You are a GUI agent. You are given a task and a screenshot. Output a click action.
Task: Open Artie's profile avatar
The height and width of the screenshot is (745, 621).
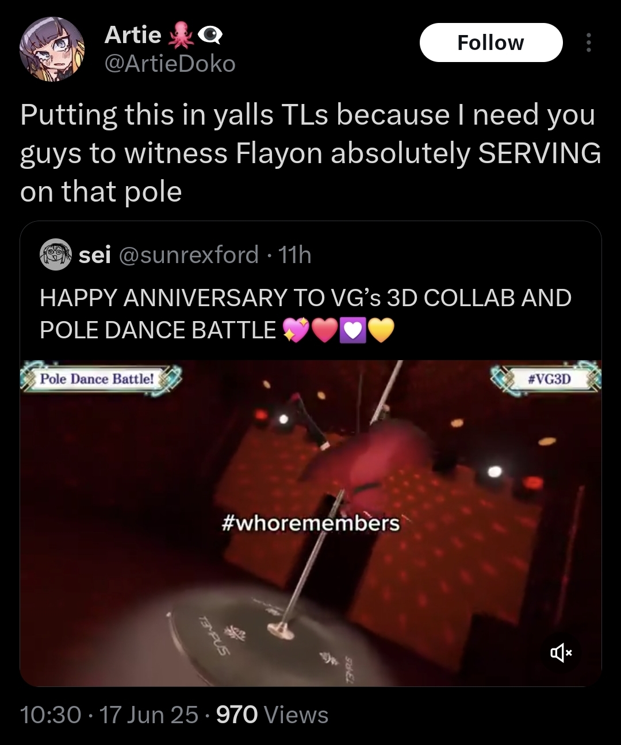[x=52, y=49]
